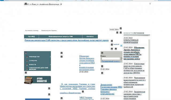The image size is (171, 100).
Task: Select the Контакты menu tab
Action: [90, 37]
